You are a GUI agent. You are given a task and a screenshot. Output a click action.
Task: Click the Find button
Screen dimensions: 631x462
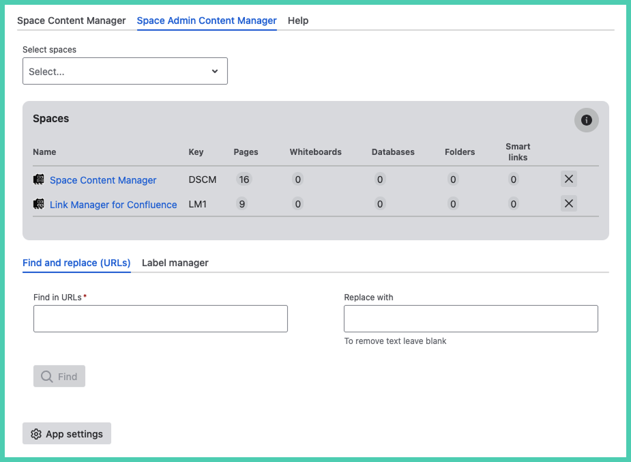(59, 376)
